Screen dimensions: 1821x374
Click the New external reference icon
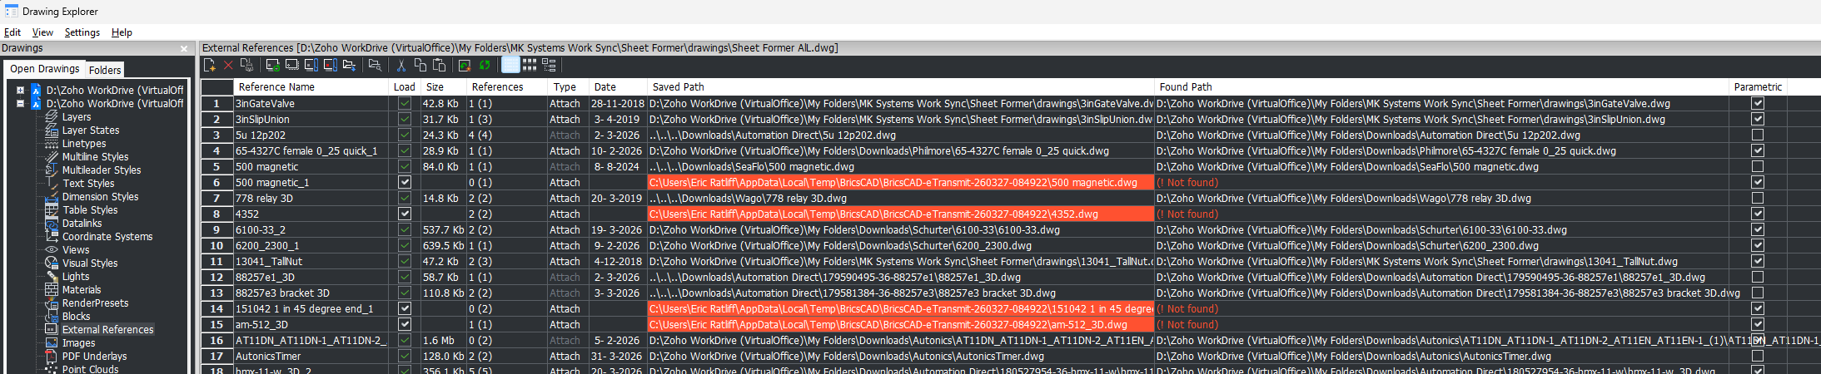[210, 65]
